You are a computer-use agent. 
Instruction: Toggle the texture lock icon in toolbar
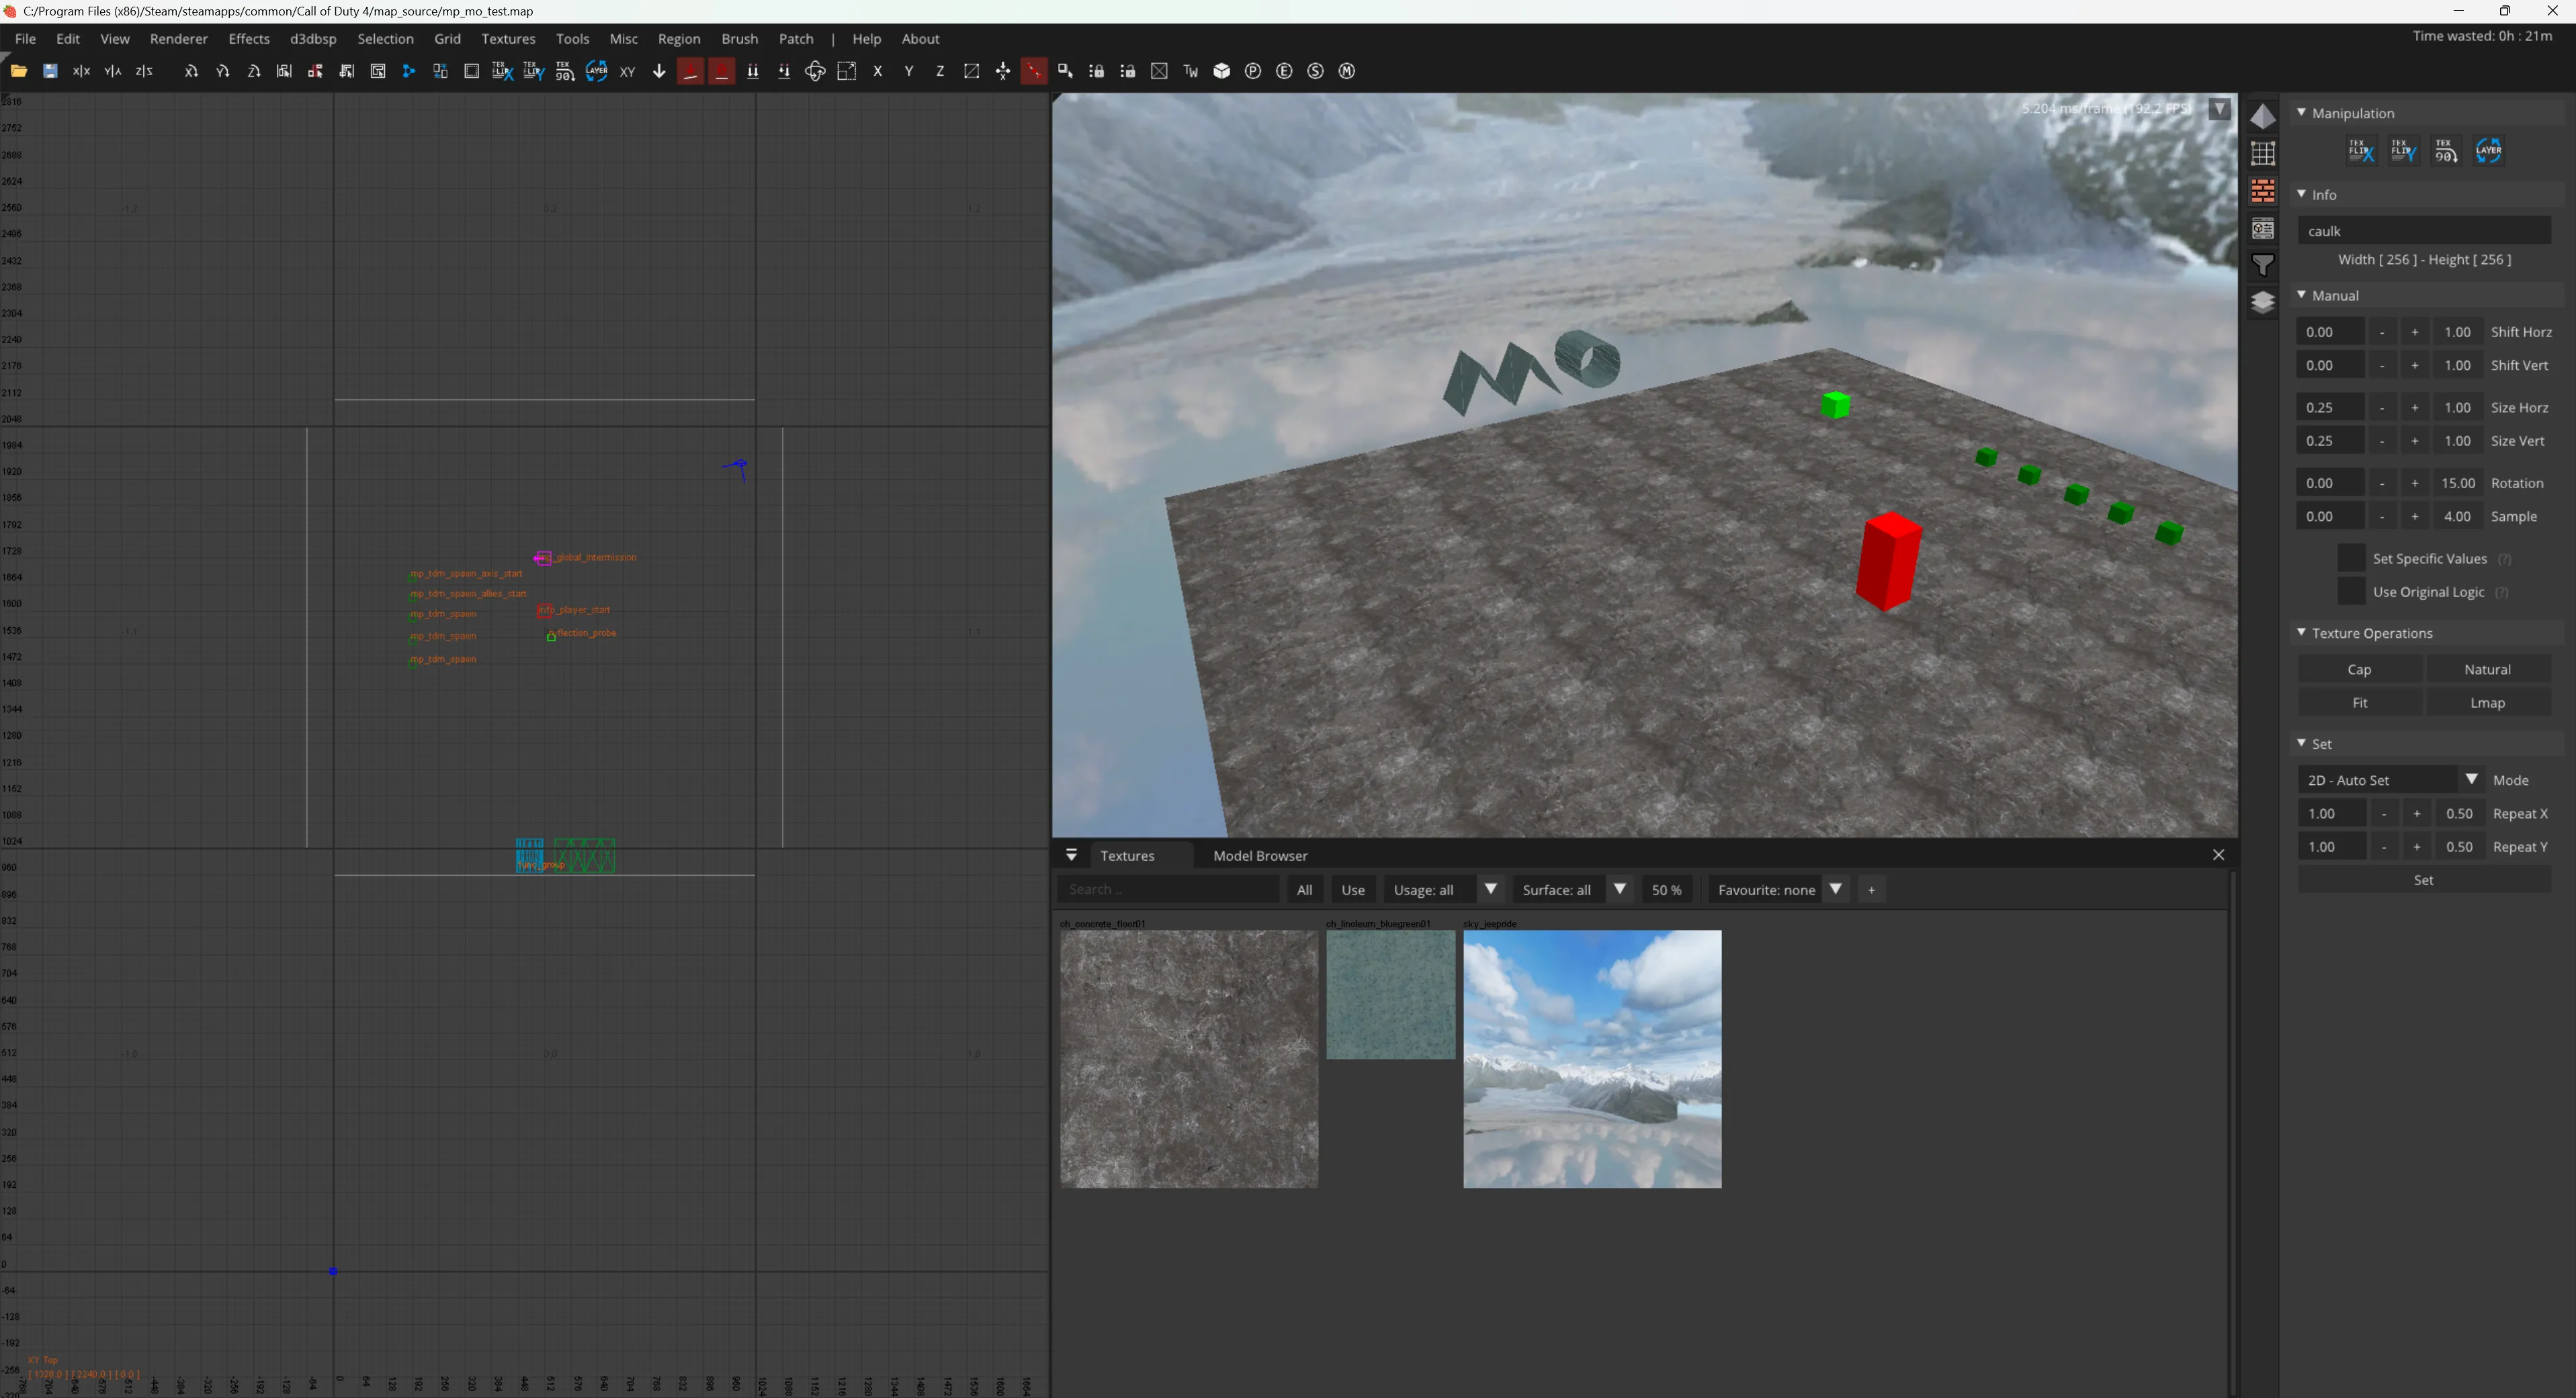[1097, 71]
